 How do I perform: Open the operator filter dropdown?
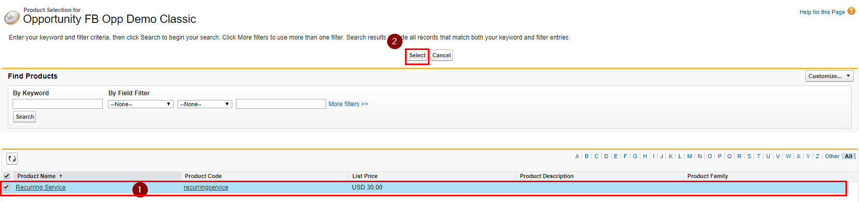point(205,104)
